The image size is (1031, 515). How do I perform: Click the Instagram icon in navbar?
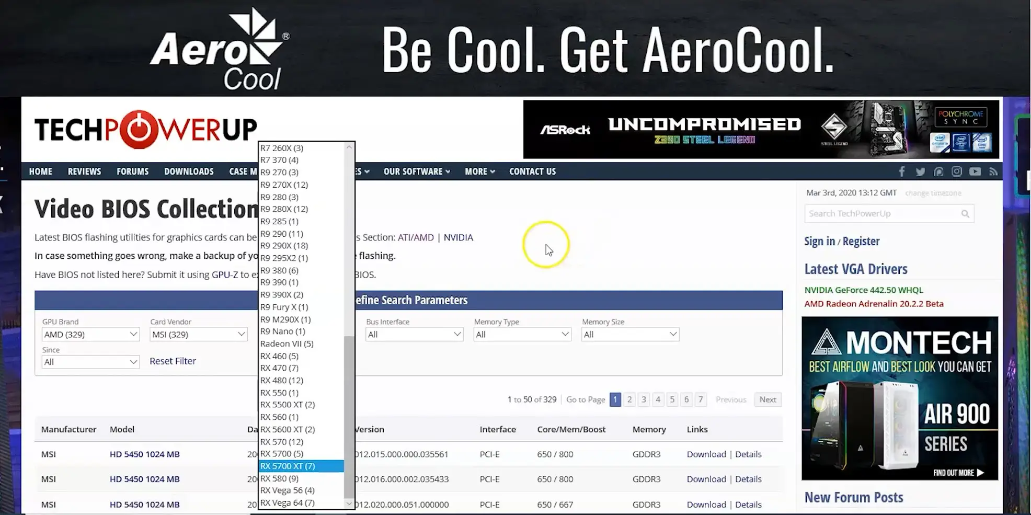click(957, 171)
